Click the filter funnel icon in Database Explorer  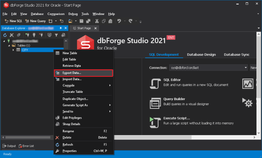click(56, 35)
